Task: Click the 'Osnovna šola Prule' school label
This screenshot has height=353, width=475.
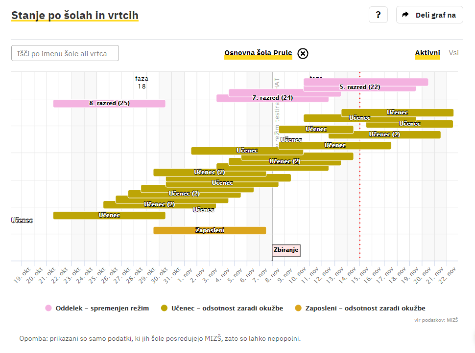Action: (x=258, y=53)
